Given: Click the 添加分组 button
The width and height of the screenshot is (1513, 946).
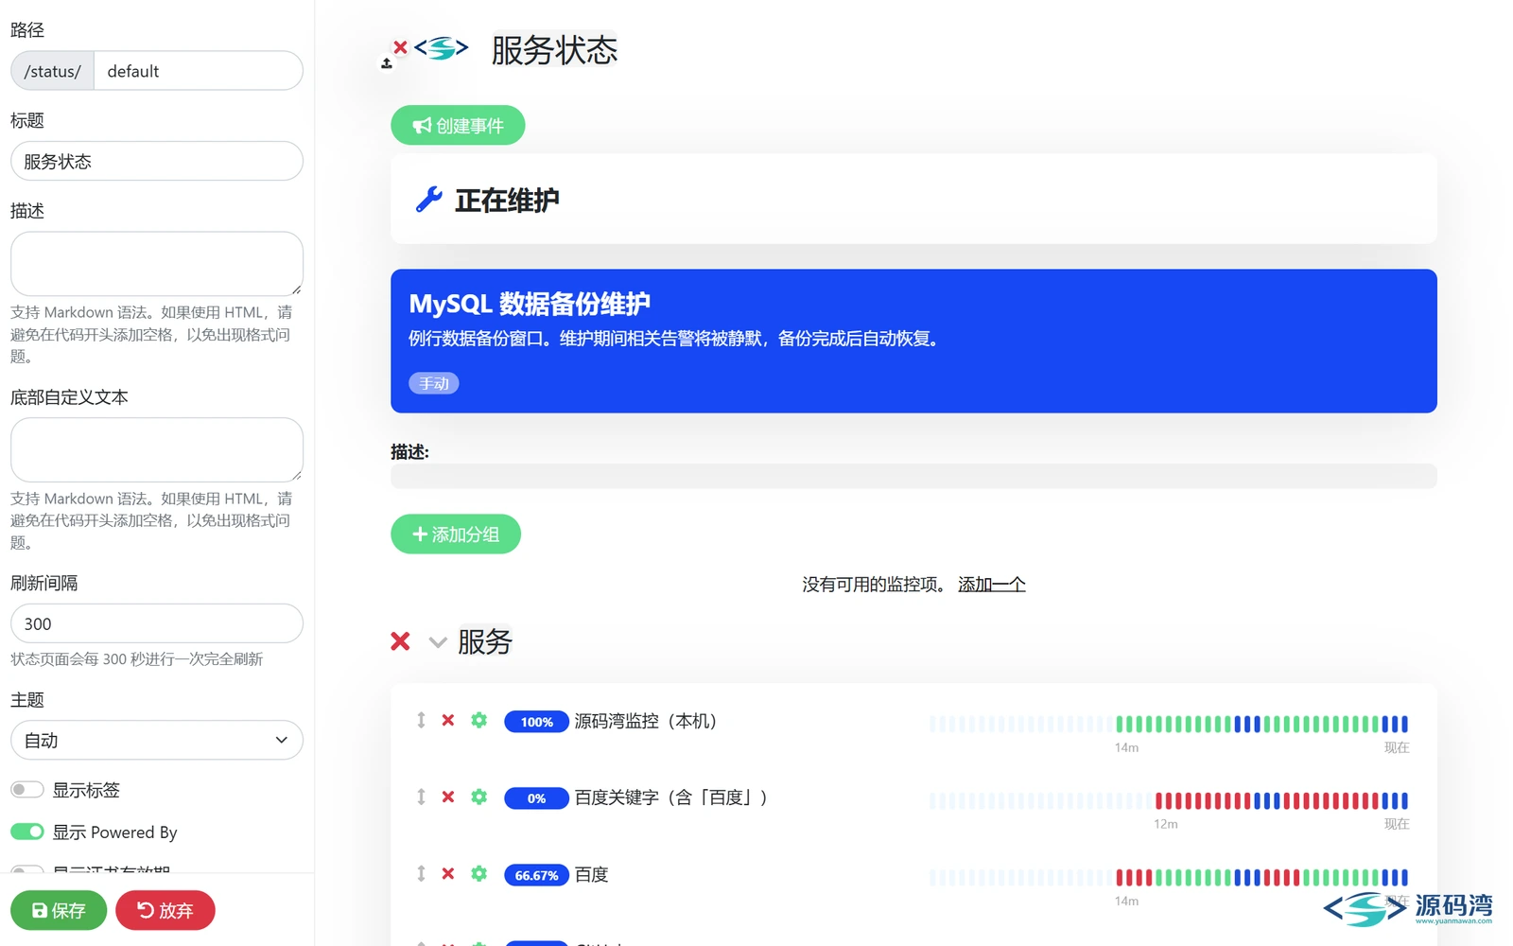Looking at the screenshot, I should [456, 534].
